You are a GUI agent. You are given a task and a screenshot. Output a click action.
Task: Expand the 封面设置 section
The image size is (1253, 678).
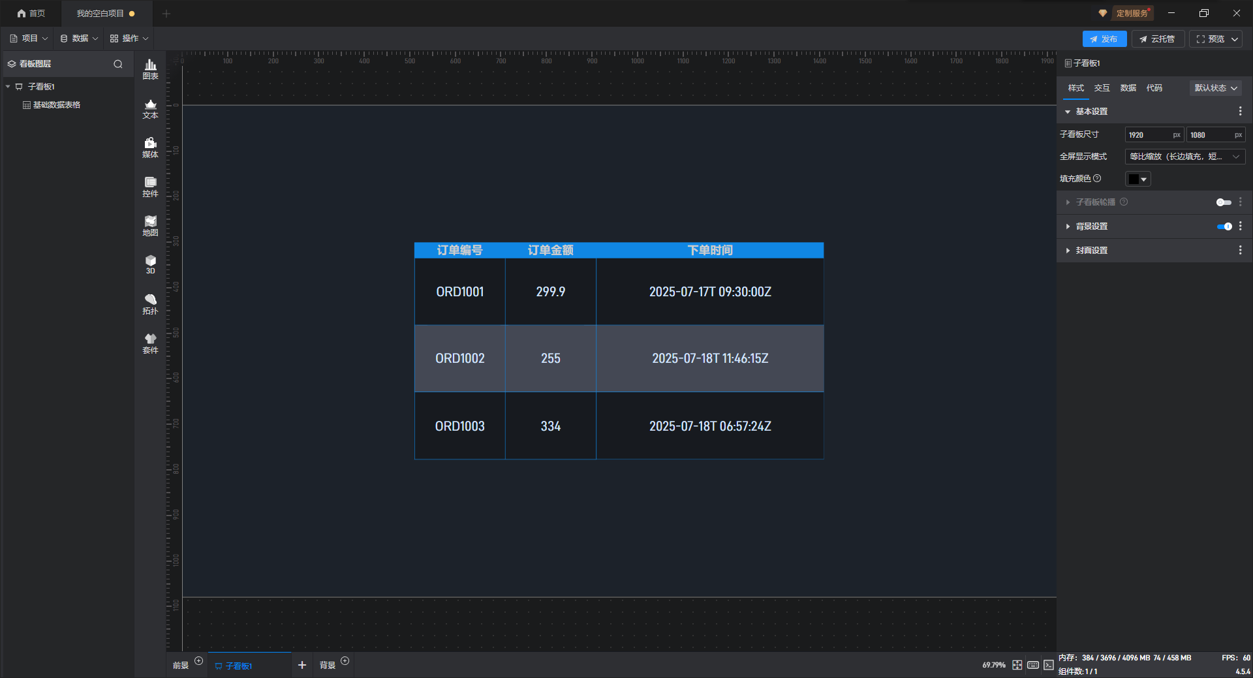(x=1092, y=251)
